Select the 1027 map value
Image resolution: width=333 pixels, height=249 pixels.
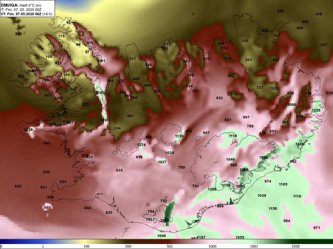162,162
